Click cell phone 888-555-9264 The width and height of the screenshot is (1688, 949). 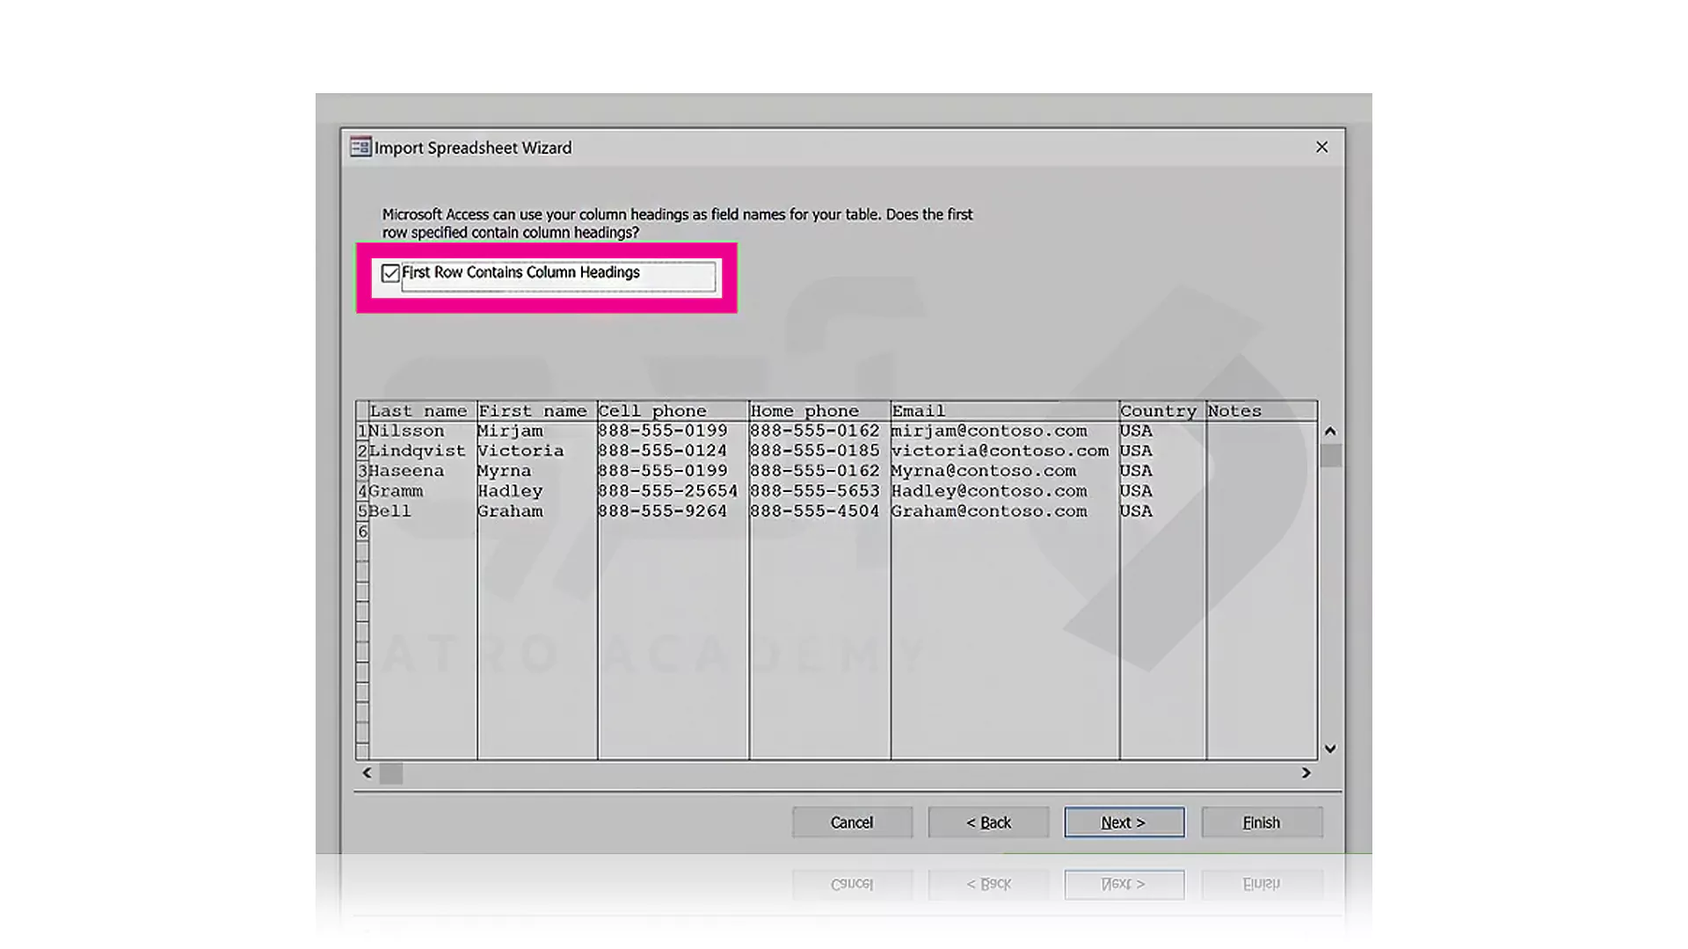673,511
